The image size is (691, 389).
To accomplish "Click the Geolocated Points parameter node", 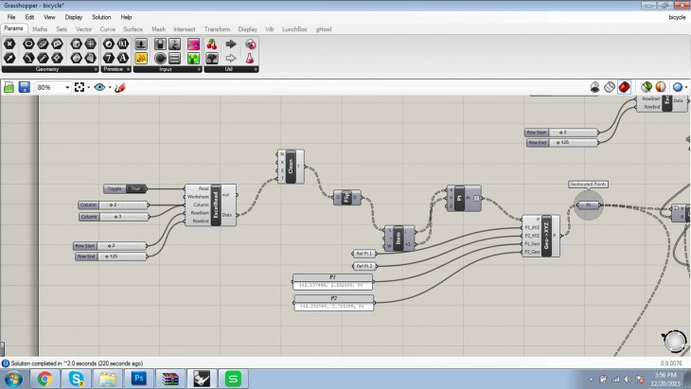I will [x=588, y=204].
